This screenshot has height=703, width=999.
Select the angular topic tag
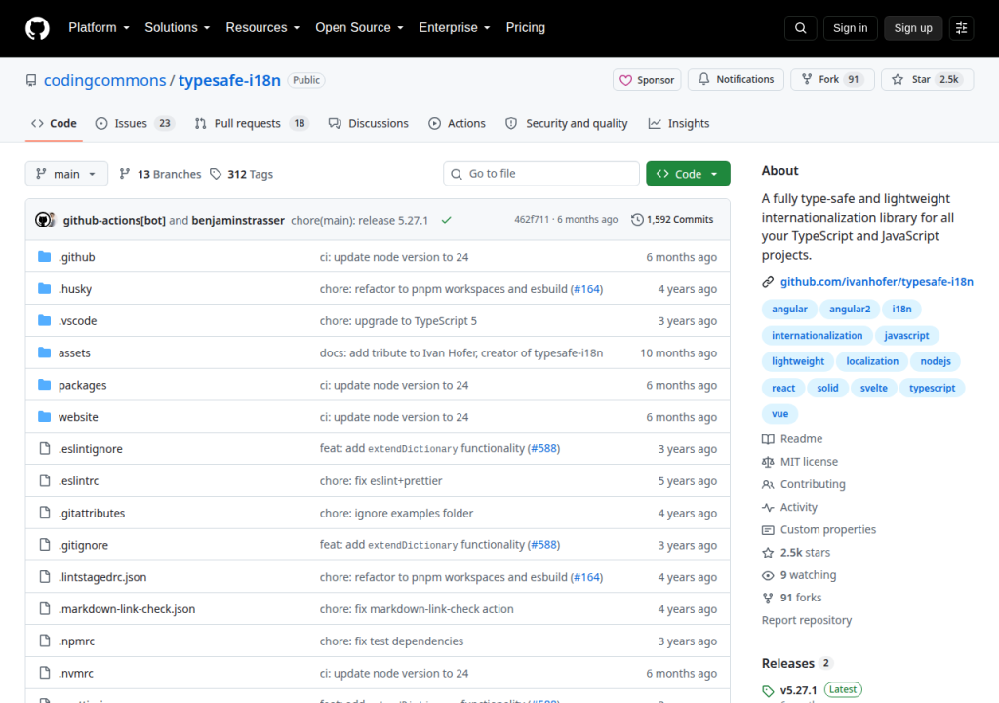click(789, 310)
